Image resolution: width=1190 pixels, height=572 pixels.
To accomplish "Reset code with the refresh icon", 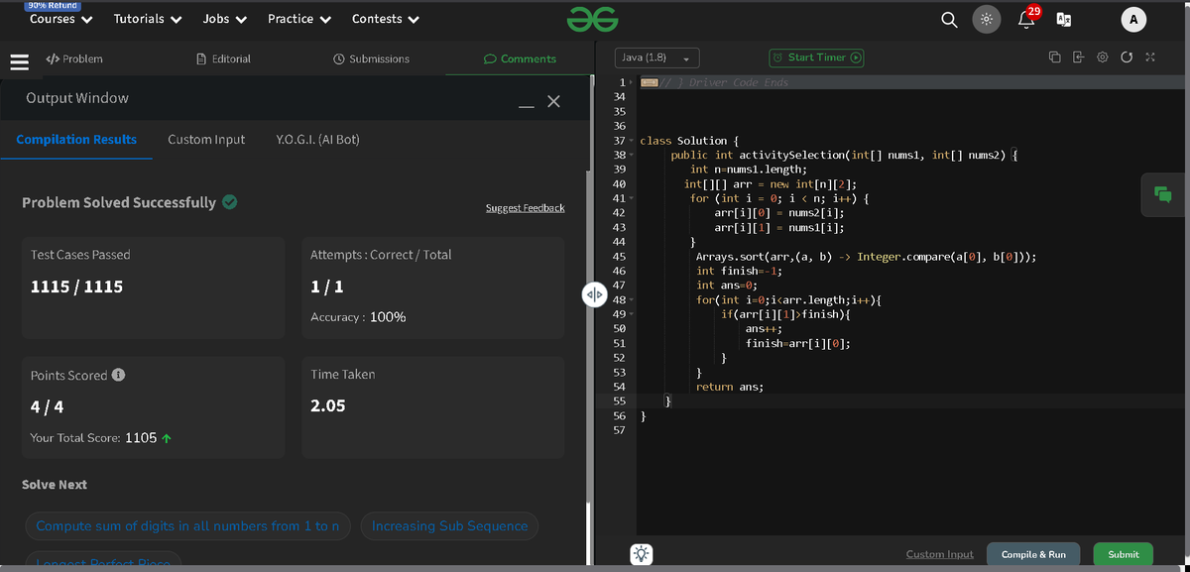I will point(1127,57).
